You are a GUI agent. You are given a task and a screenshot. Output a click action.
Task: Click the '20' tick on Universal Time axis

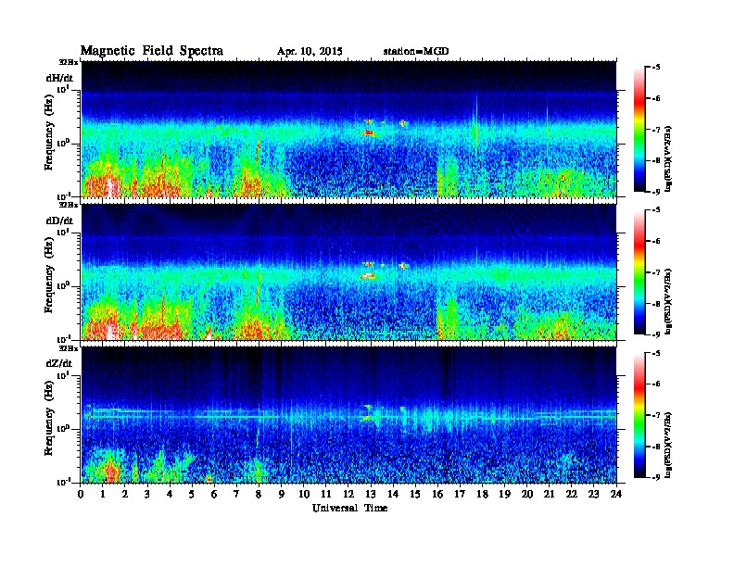[x=527, y=494]
